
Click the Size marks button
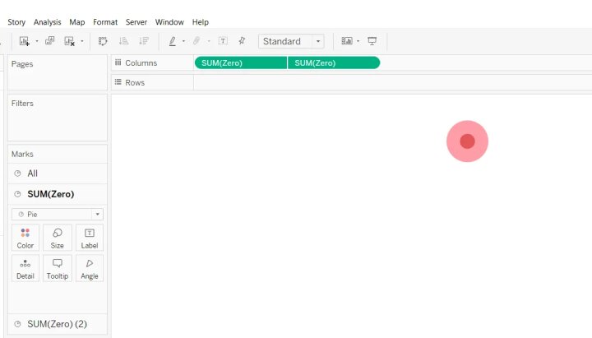click(x=58, y=238)
